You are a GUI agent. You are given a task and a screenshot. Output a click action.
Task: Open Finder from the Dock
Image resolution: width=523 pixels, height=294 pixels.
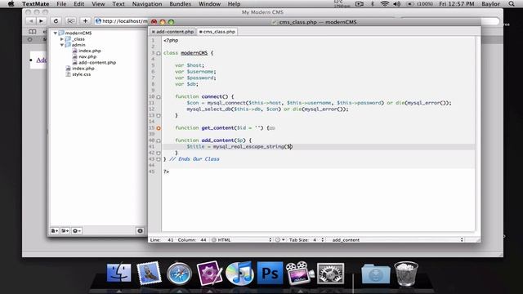pos(119,273)
